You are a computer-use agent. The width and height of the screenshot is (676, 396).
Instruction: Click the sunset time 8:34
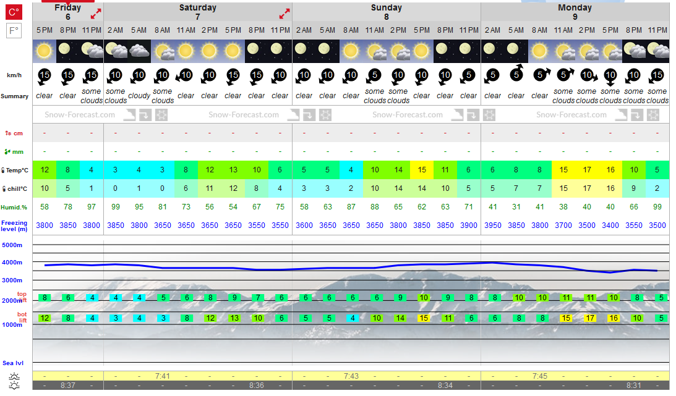pyautogui.click(x=445, y=385)
